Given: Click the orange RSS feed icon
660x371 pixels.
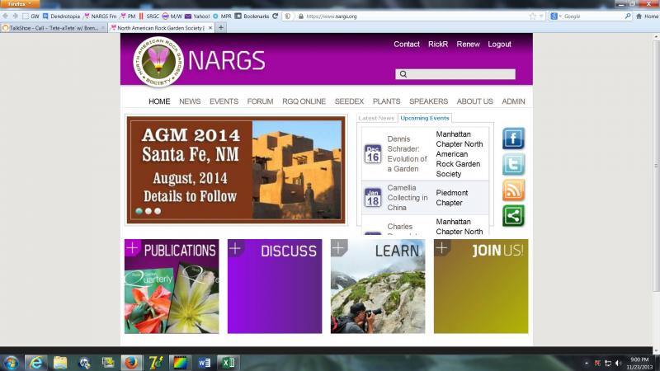Looking at the screenshot, I should pyautogui.click(x=513, y=190).
